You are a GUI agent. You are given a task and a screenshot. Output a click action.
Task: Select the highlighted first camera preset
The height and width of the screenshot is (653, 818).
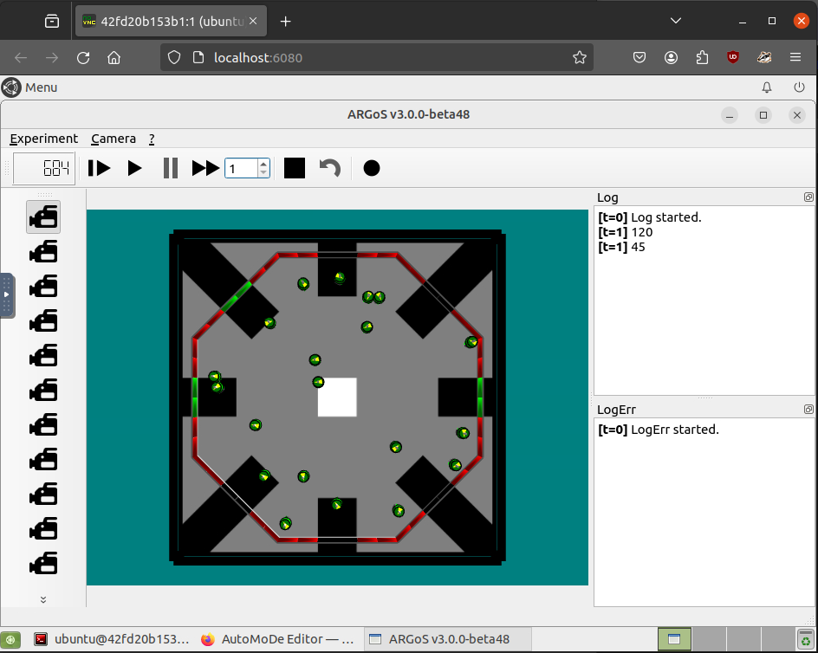(x=43, y=217)
